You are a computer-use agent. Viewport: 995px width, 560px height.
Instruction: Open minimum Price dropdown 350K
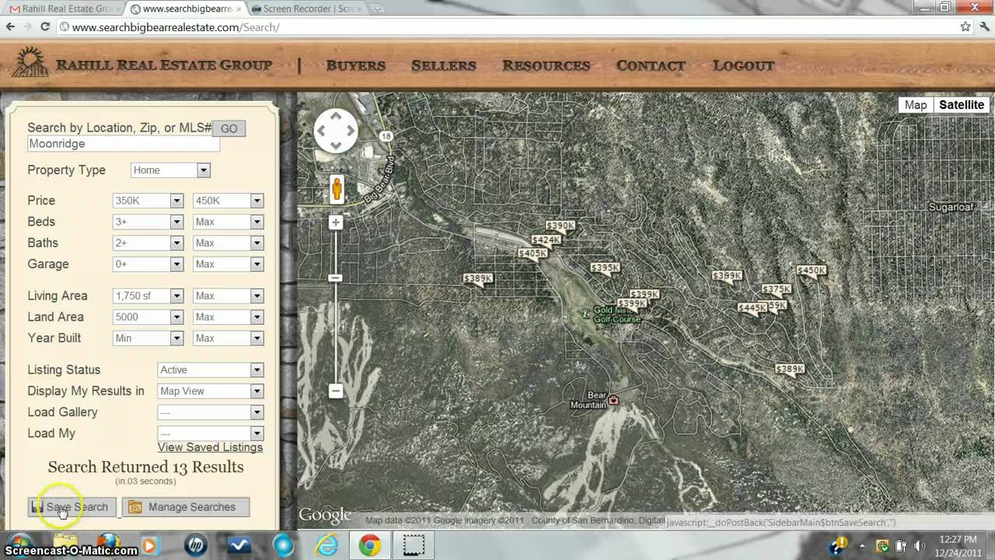point(148,201)
